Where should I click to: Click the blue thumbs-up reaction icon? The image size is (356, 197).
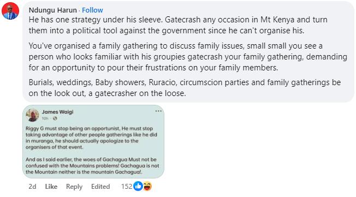pyautogui.click(x=138, y=186)
